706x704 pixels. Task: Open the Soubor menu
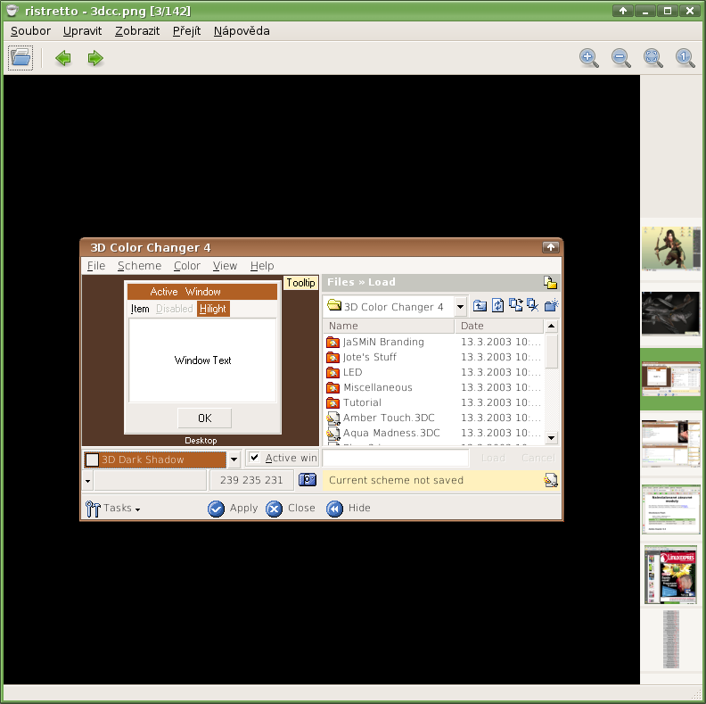(x=30, y=30)
